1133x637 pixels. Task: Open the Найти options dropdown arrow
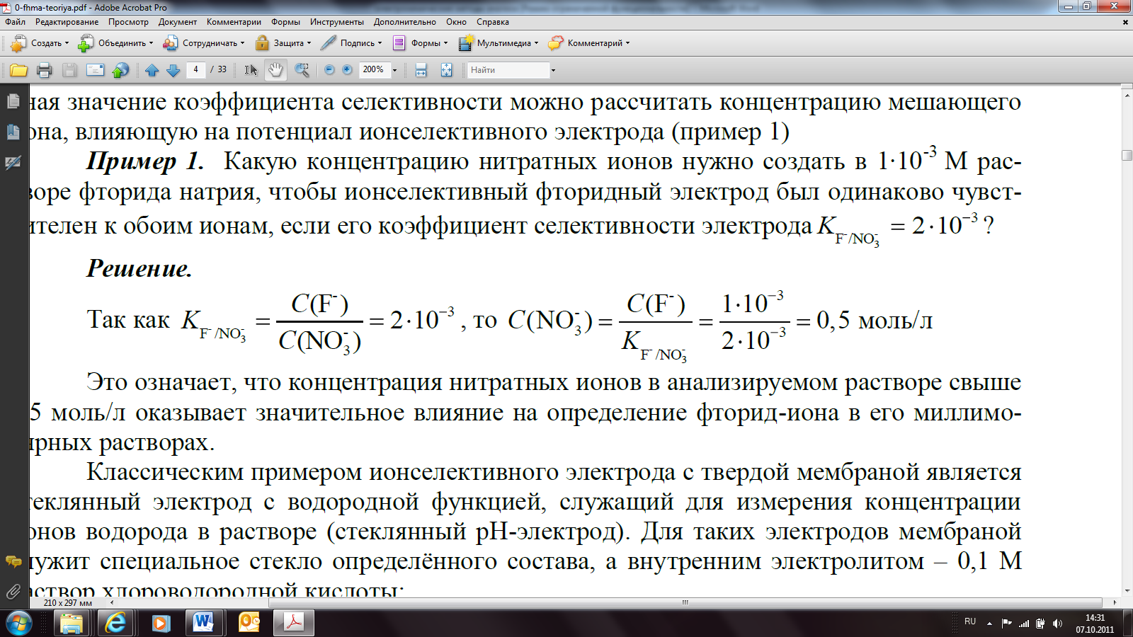[553, 70]
